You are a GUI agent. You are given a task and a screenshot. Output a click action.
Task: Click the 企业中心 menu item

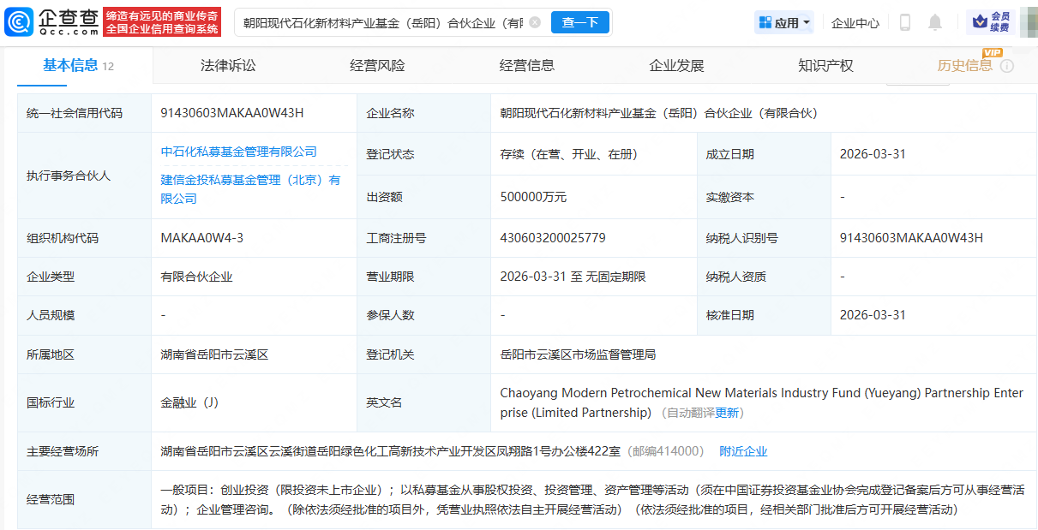[855, 22]
